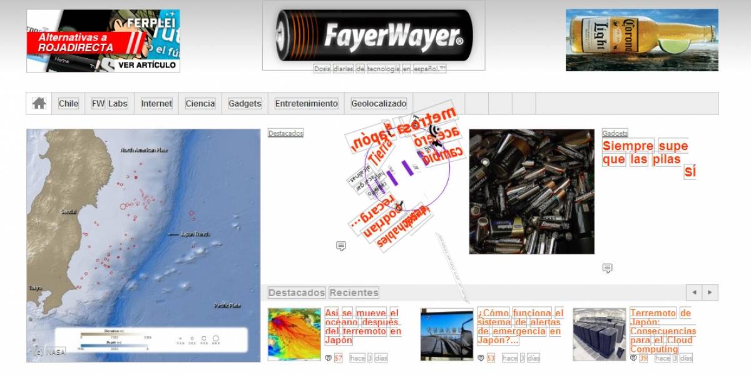Image resolution: width=751 pixels, height=375 pixels.
Task: Go to the home page icon
Action: (x=39, y=104)
